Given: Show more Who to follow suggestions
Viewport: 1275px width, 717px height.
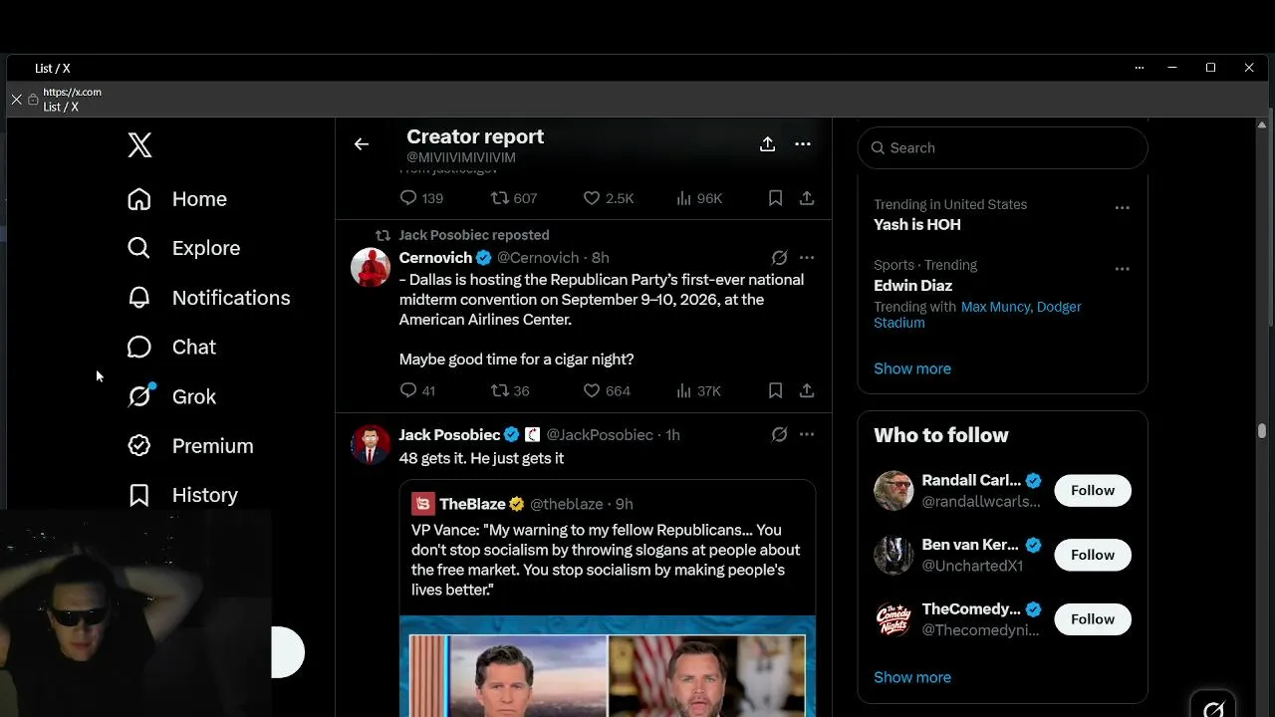Looking at the screenshot, I should (912, 677).
